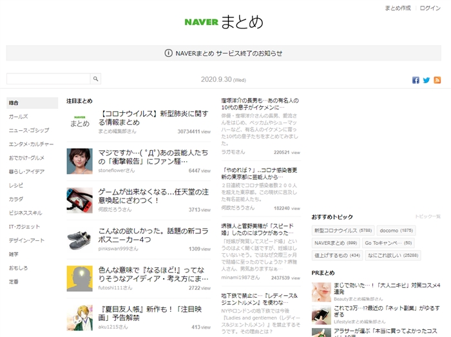The image size is (451, 337).
Task: Open レシピ category
Action: click(x=16, y=186)
